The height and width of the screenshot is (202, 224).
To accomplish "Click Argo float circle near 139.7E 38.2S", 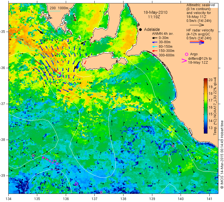I will point(173,146).
